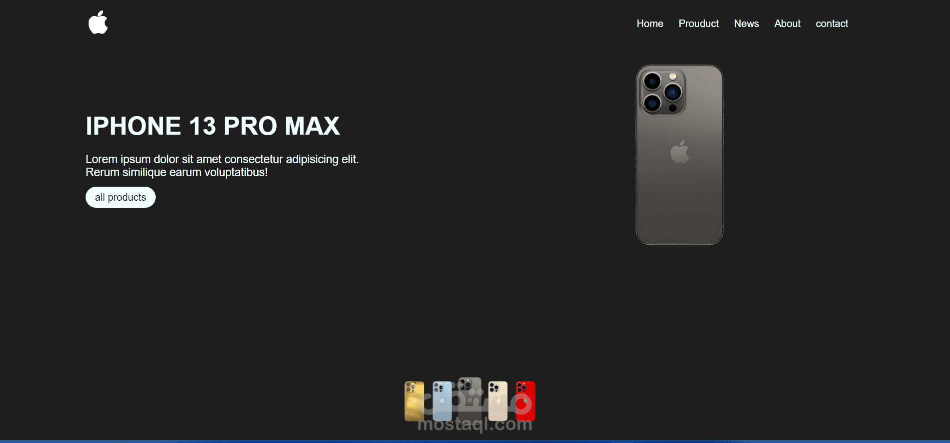Click the IPHONE 13 PRO MAX heading

213,126
